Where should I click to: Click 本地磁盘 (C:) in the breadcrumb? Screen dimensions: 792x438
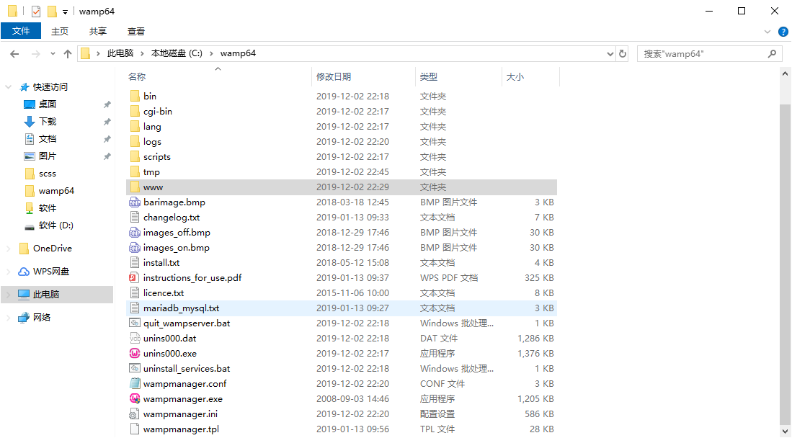pyautogui.click(x=177, y=53)
